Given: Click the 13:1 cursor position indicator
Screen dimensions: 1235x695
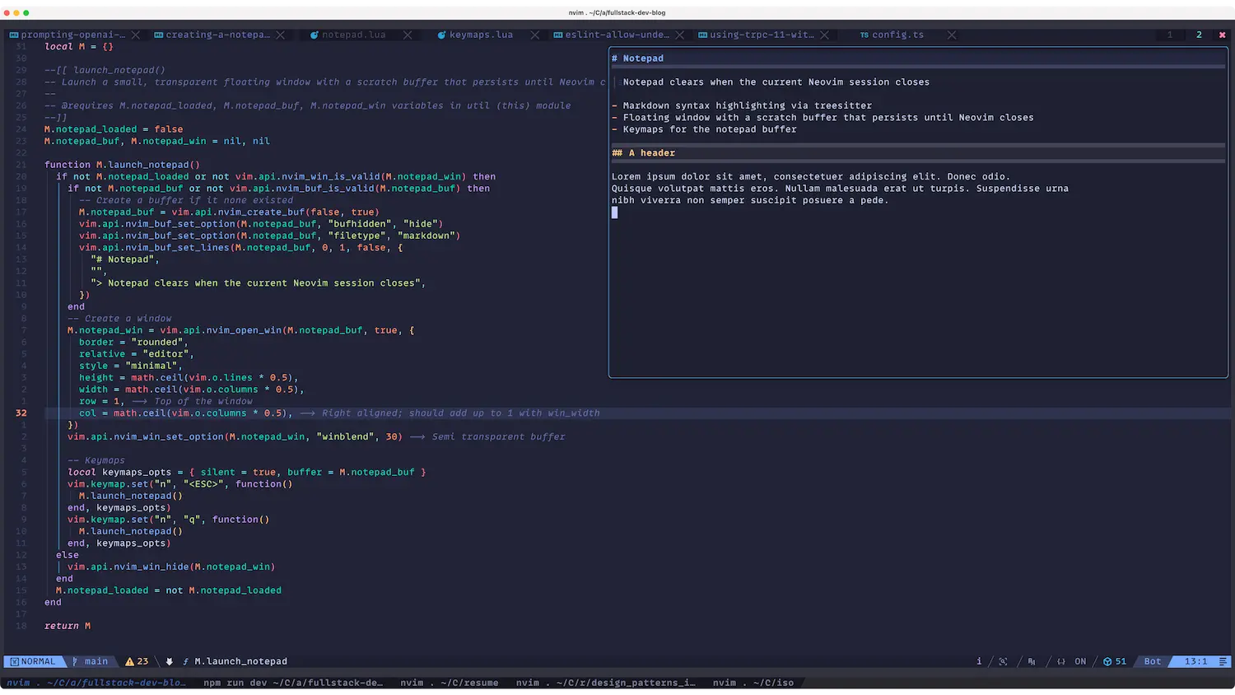Looking at the screenshot, I should [1195, 661].
